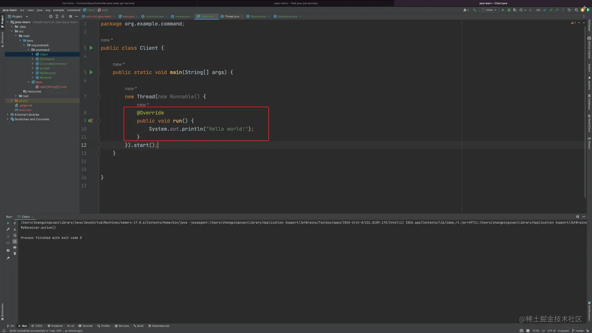Open the Dependencies tool window button

(x=159, y=326)
